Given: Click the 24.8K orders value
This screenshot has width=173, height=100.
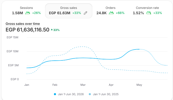Looking at the screenshot, I should click(x=102, y=13).
